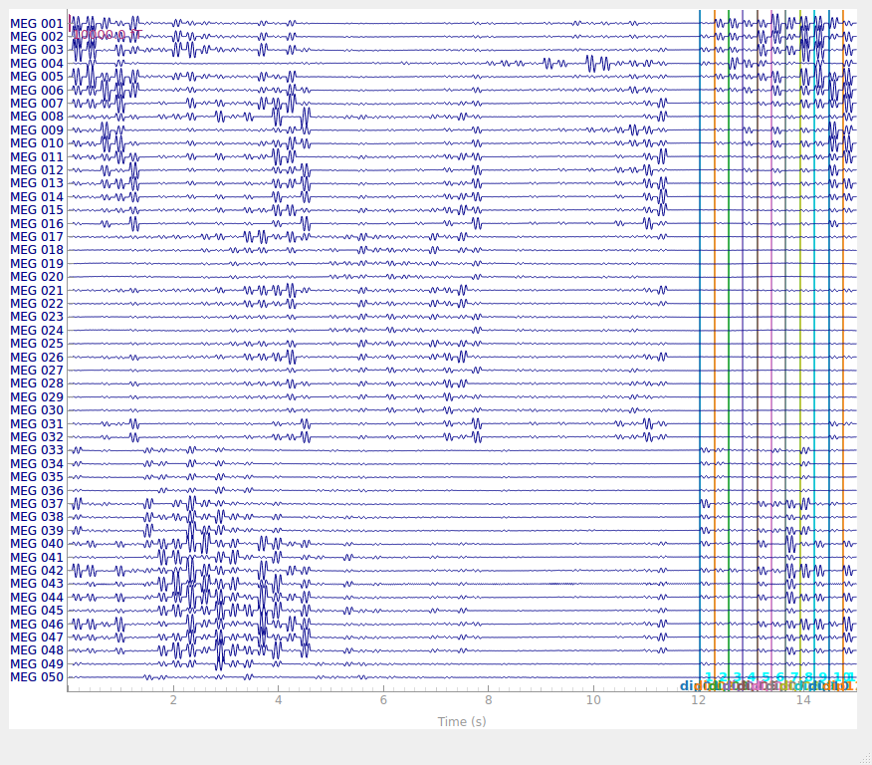The width and height of the screenshot is (872, 765).
Task: Click the 6 tick on time axis
Action: click(x=383, y=700)
